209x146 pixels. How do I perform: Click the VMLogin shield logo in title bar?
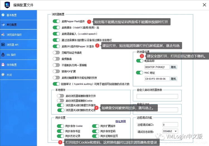tap(7, 5)
